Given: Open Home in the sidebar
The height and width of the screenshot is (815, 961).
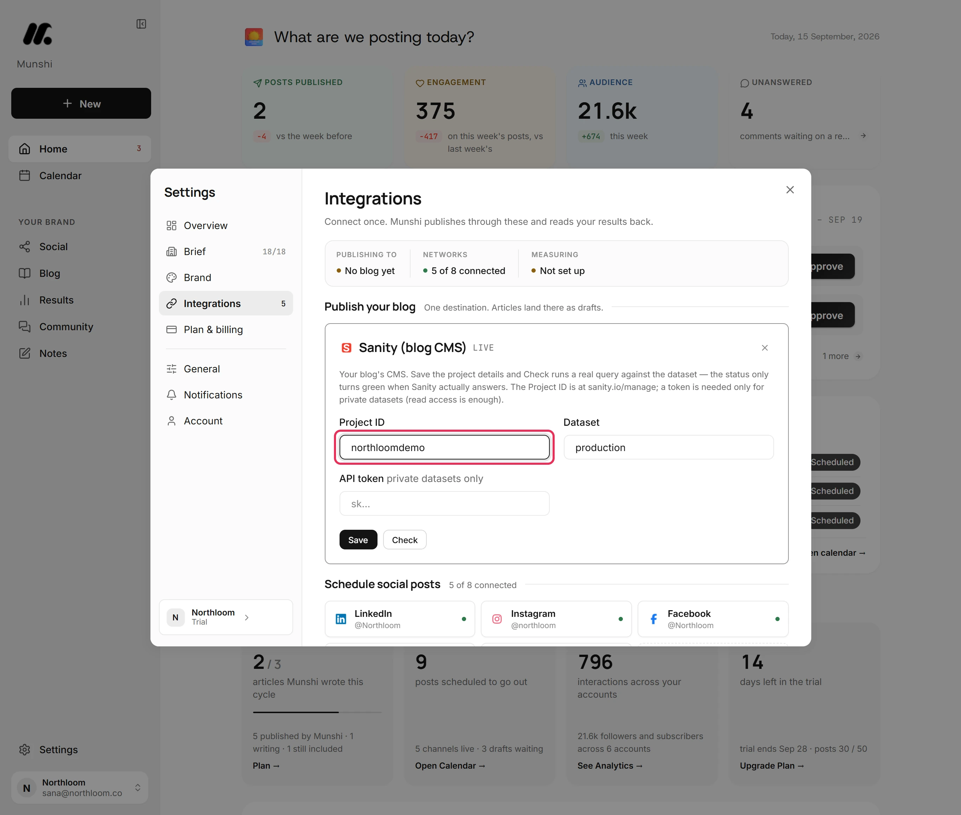Looking at the screenshot, I should 79,149.
